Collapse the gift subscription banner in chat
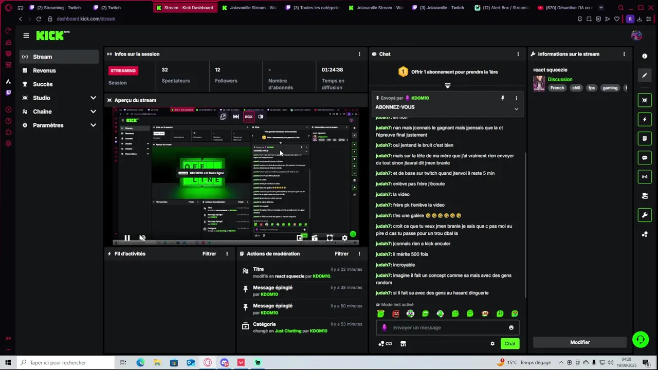This screenshot has width=658, height=370. (448, 86)
